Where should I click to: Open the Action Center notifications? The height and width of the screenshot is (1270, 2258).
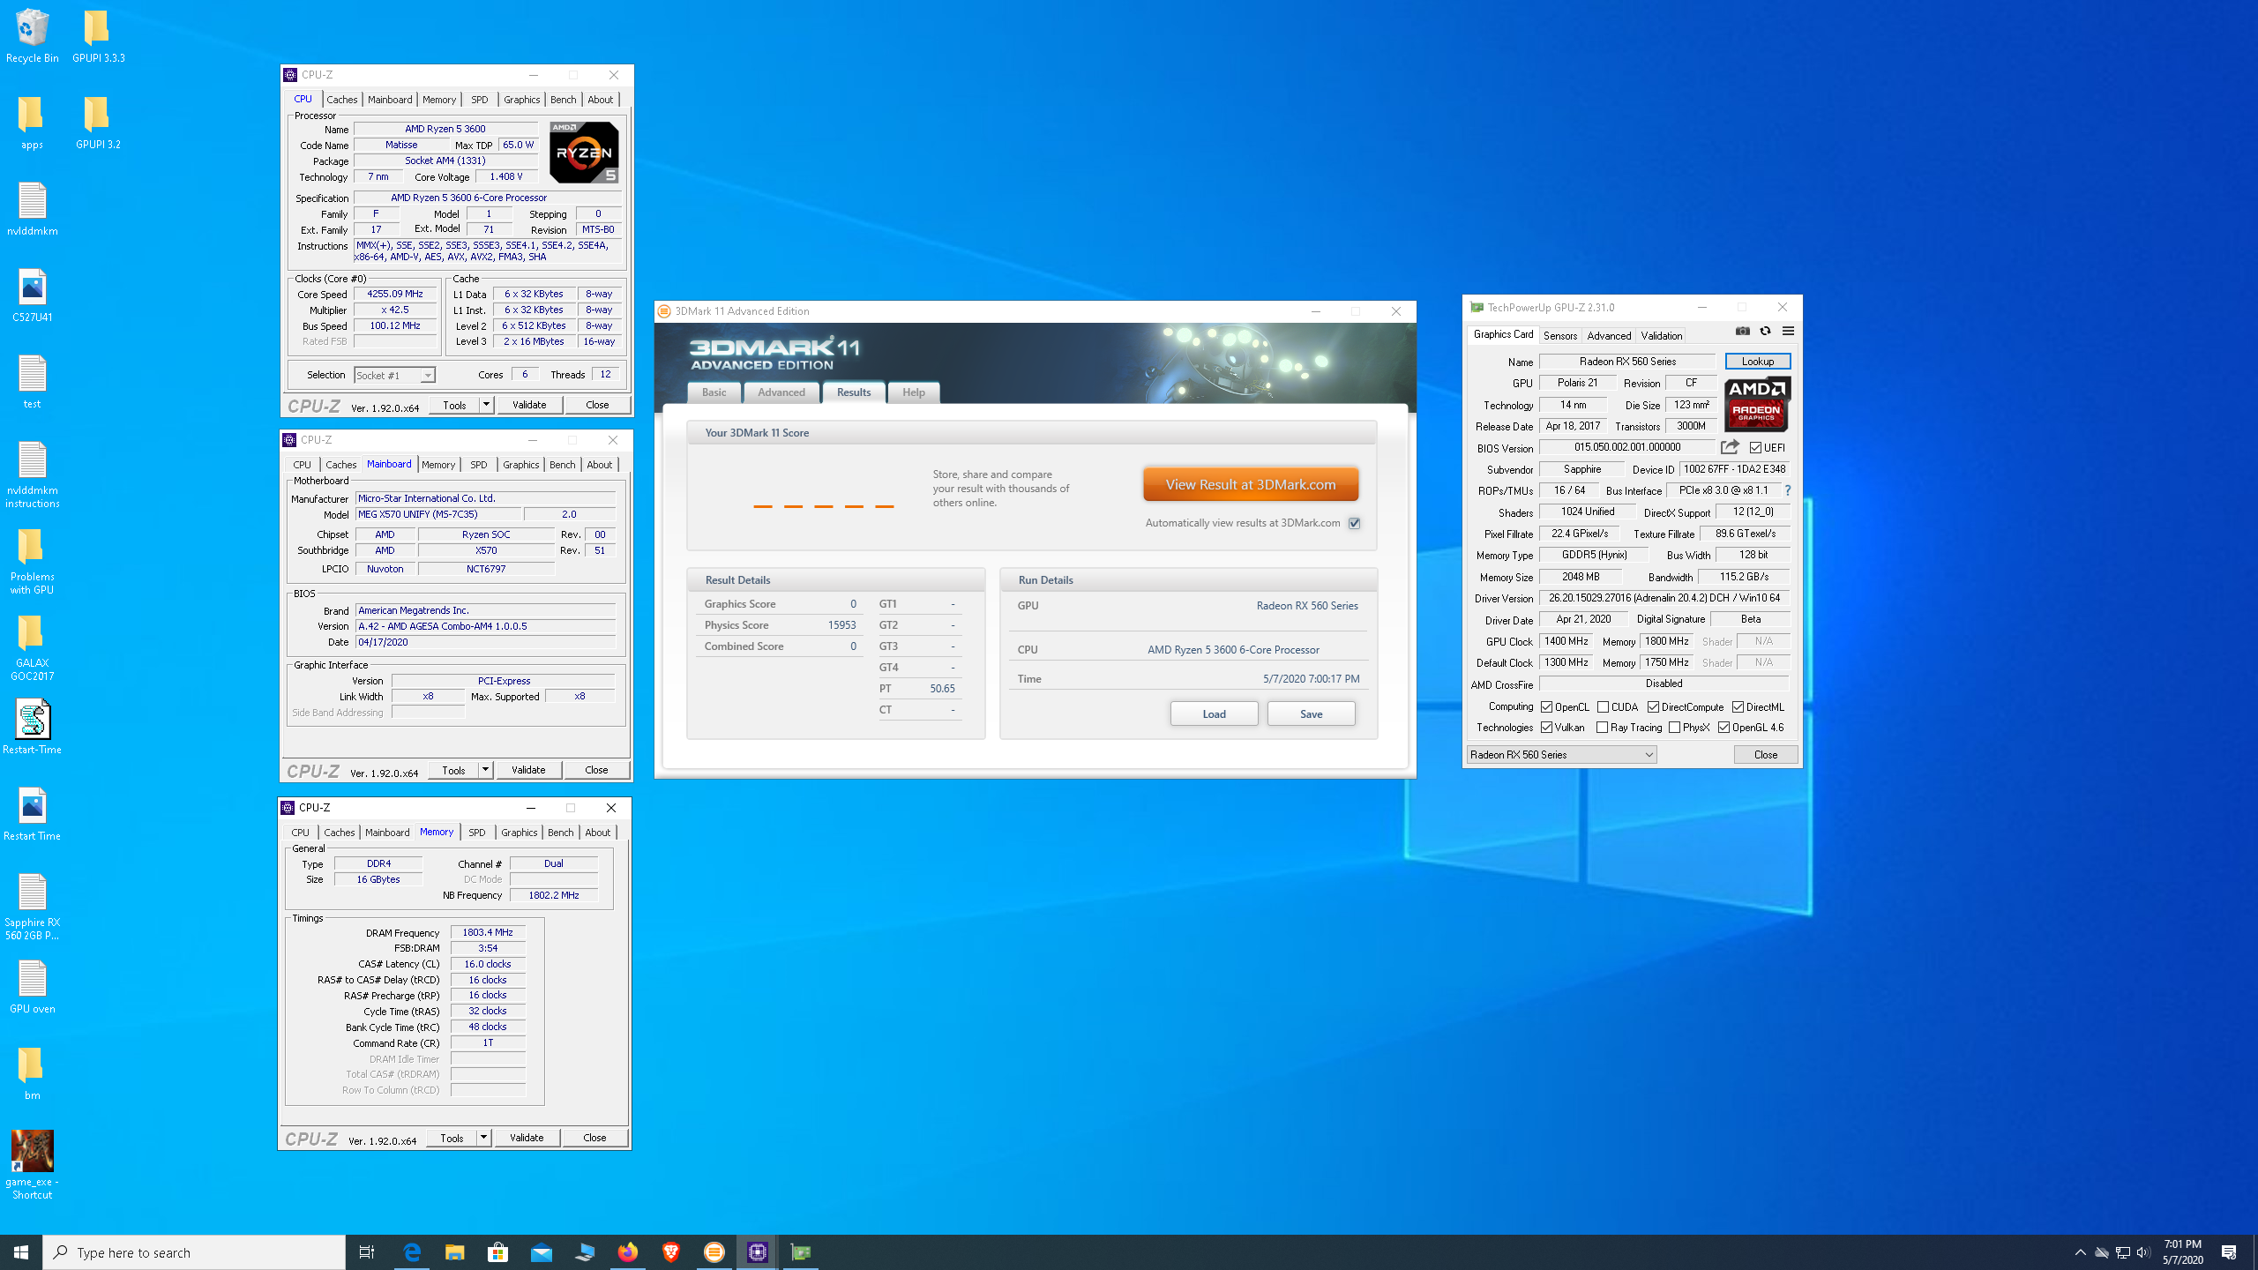click(2230, 1252)
